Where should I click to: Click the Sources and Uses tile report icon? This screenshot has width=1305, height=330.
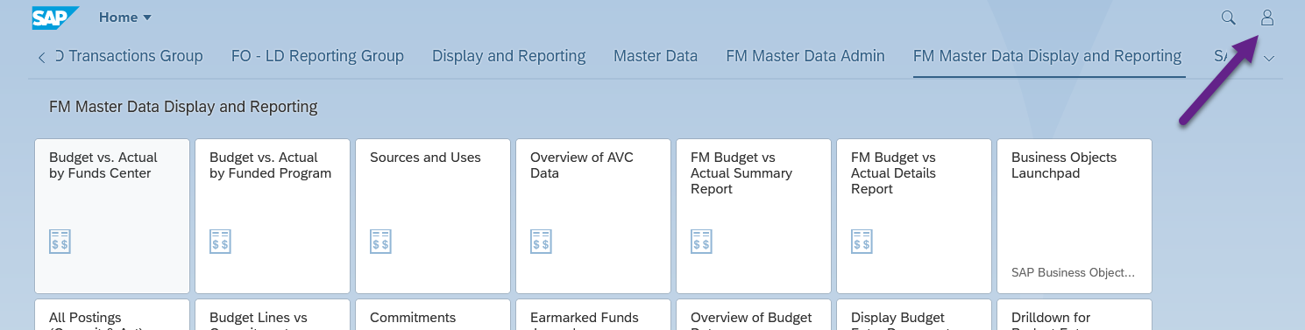[x=380, y=242]
